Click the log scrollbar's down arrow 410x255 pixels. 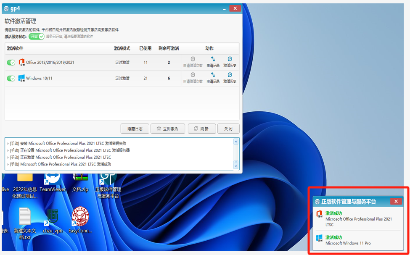[x=236, y=166]
